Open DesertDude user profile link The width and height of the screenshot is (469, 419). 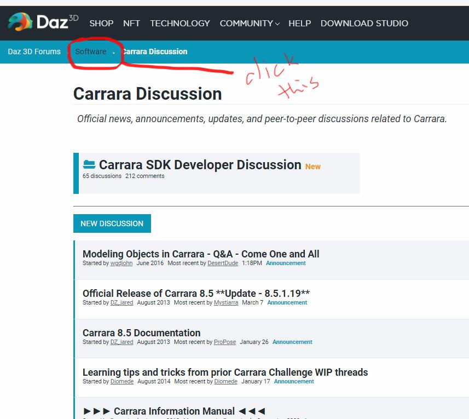223,263
